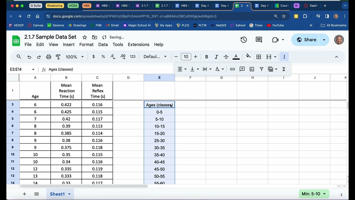This screenshot has width=355, height=200.
Task: Open font family dropdown
Action: tap(155, 57)
